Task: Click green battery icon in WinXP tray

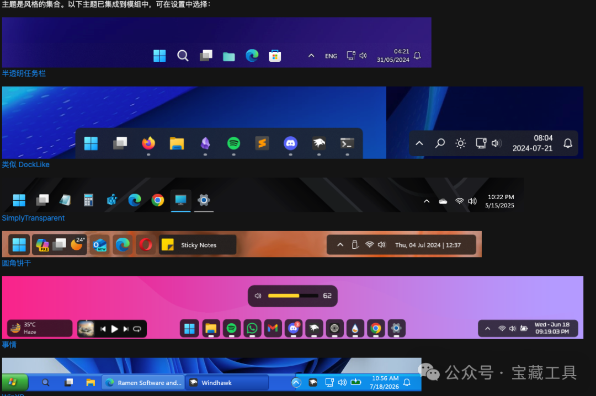Action: click(356, 382)
